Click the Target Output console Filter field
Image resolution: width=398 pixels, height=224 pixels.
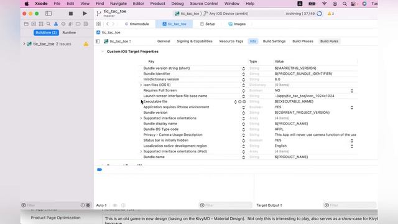point(349,205)
